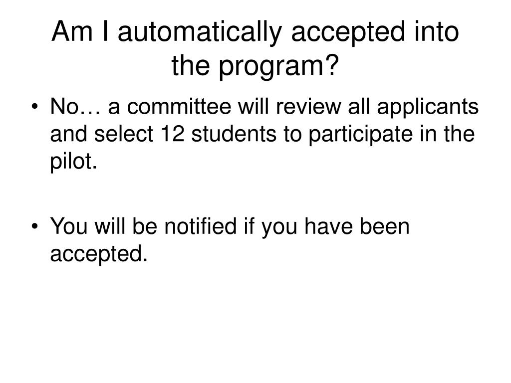Click the word 'participate' in first bullet
Image resolution: width=511 pixels, height=383 pixels.
(360, 135)
